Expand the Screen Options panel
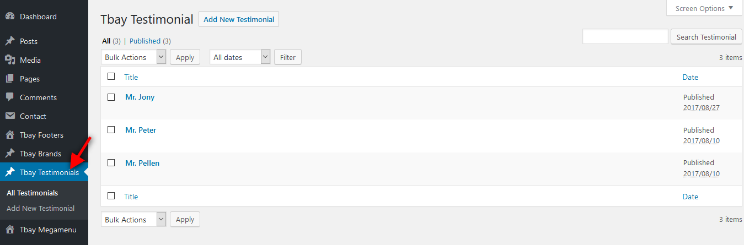744x245 pixels. click(704, 8)
